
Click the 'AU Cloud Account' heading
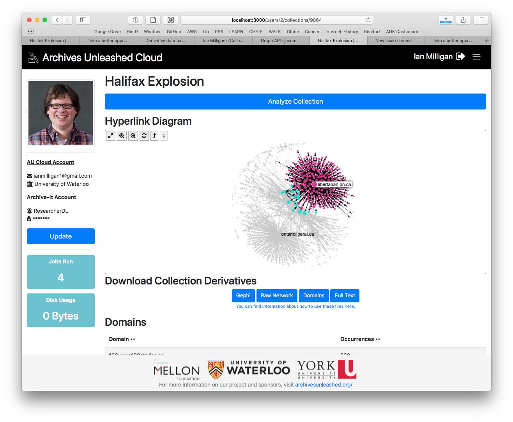click(x=51, y=162)
